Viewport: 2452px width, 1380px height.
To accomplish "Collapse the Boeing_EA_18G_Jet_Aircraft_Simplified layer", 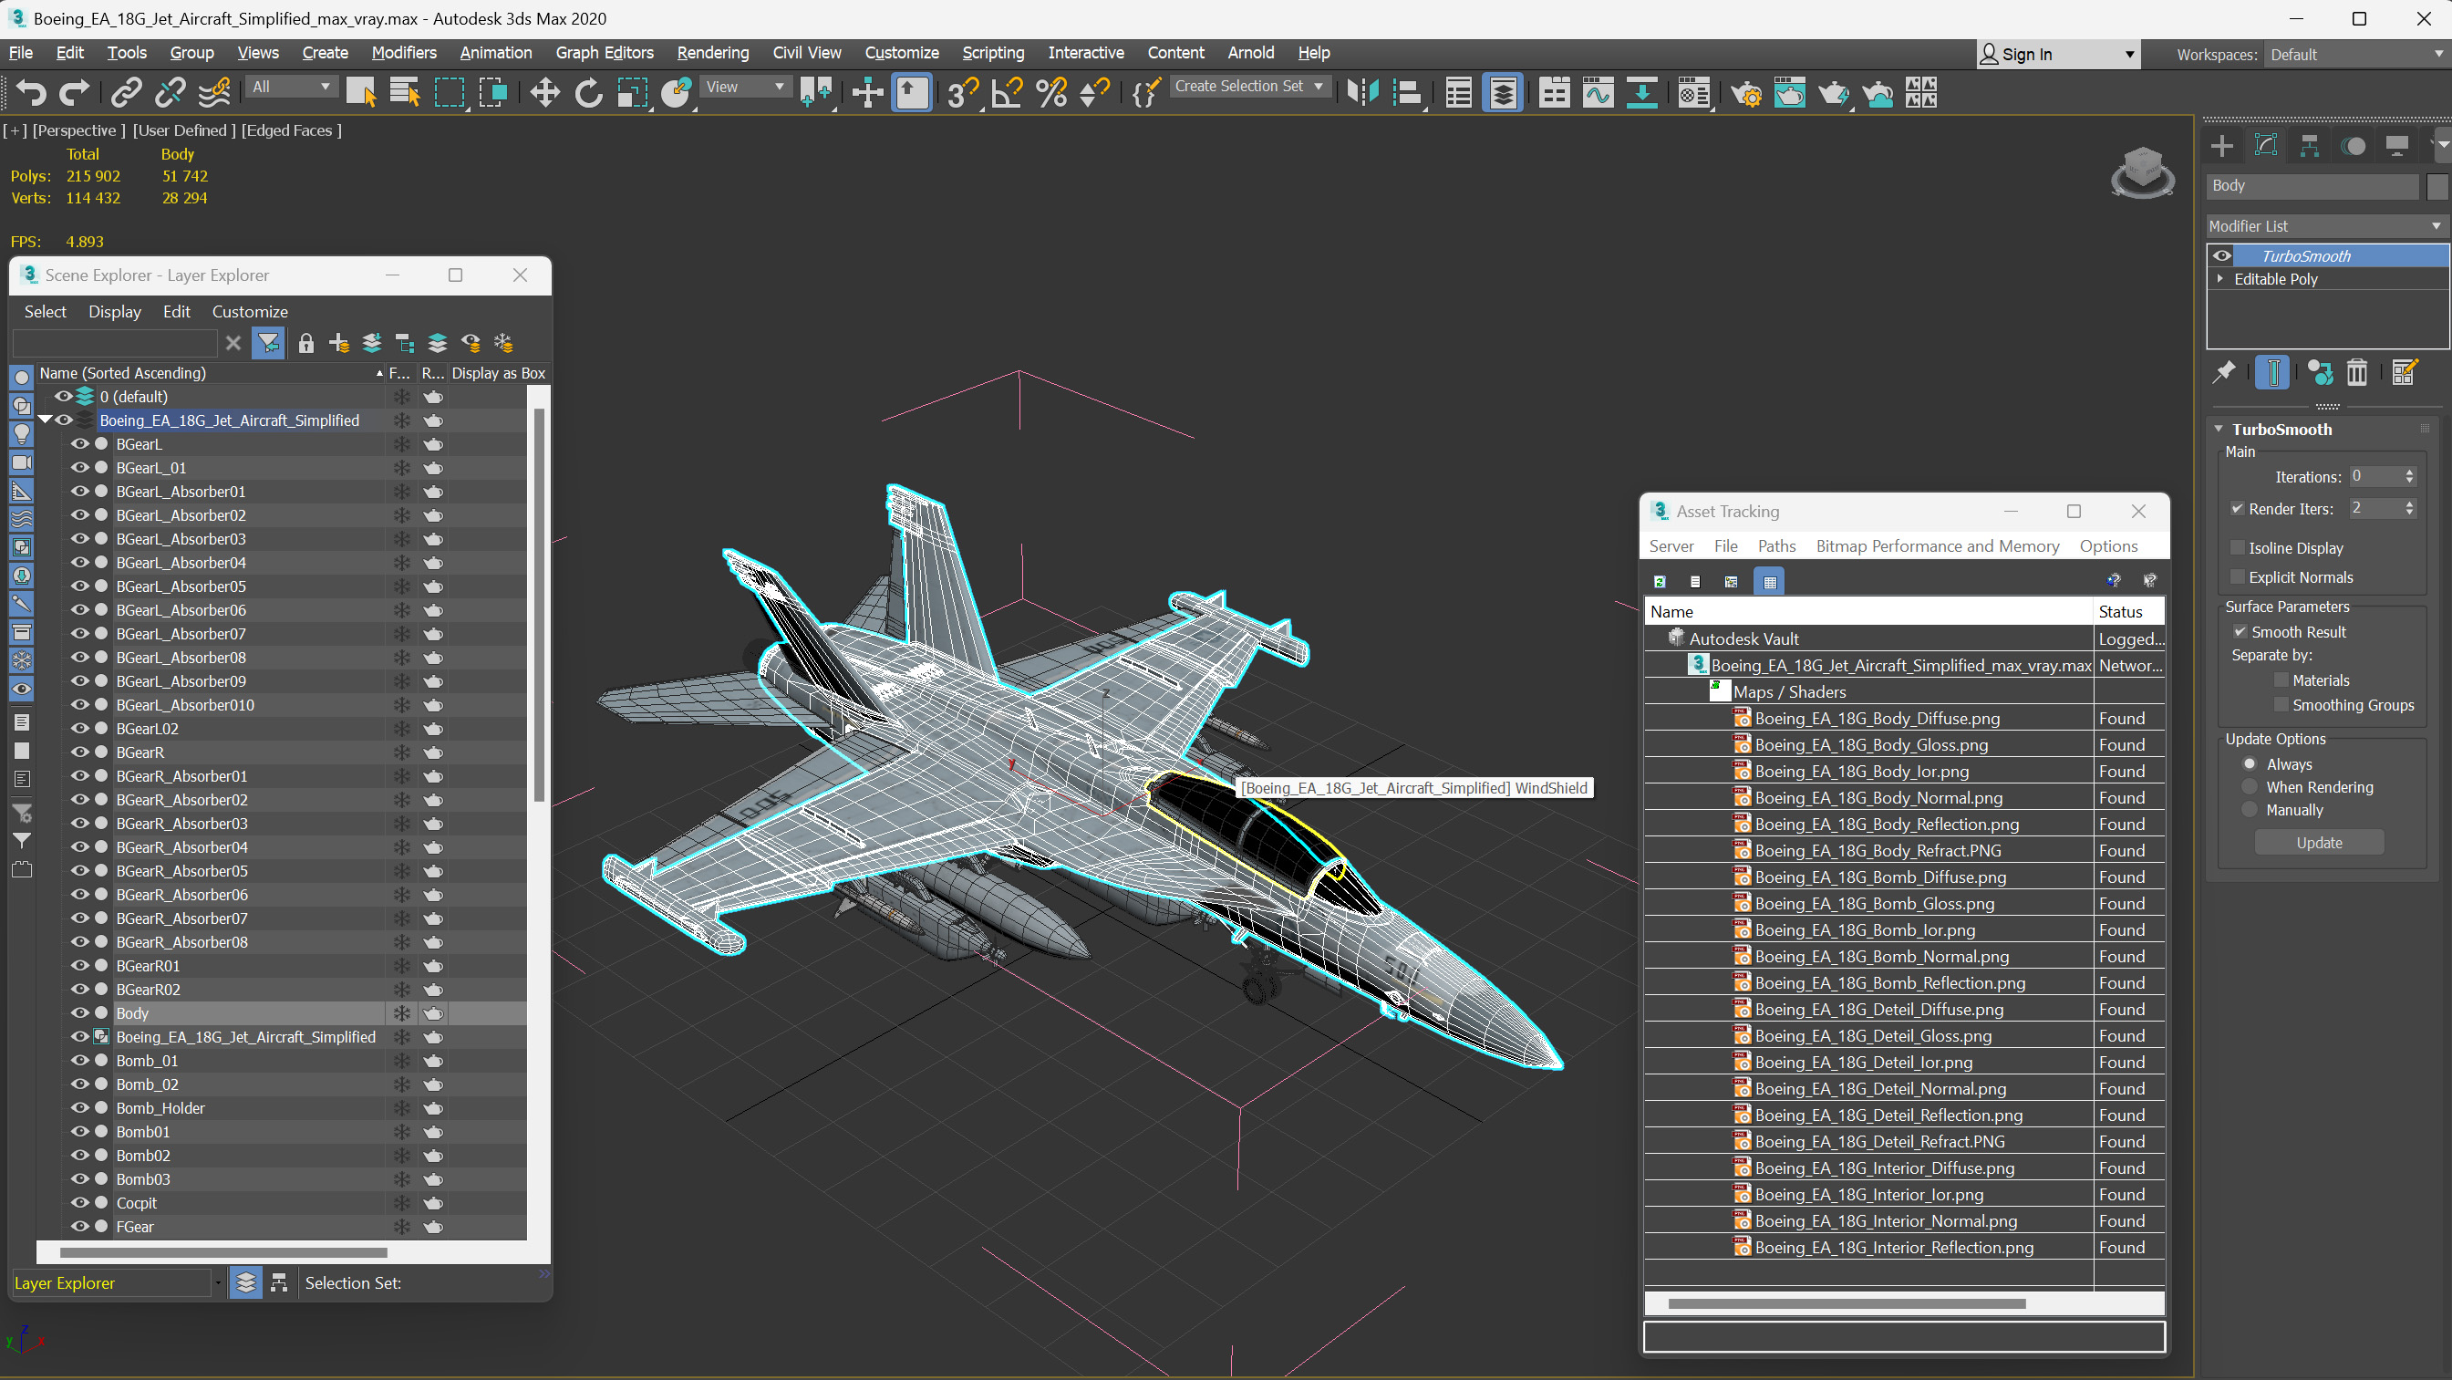I will [45, 420].
